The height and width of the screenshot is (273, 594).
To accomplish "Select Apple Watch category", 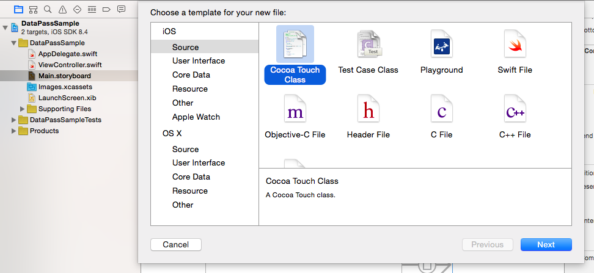I will pos(196,117).
